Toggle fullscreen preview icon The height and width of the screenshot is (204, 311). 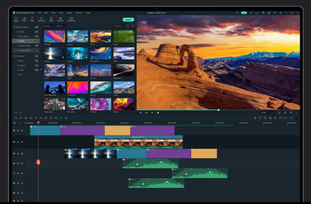pos(296,113)
